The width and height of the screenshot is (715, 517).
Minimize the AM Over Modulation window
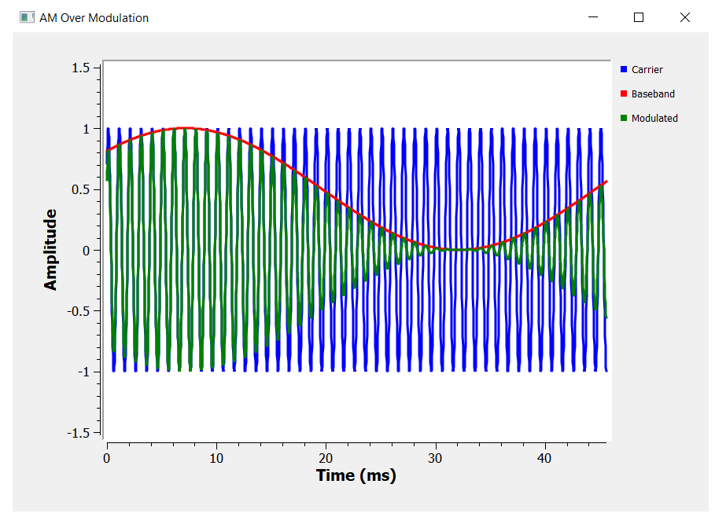point(593,17)
